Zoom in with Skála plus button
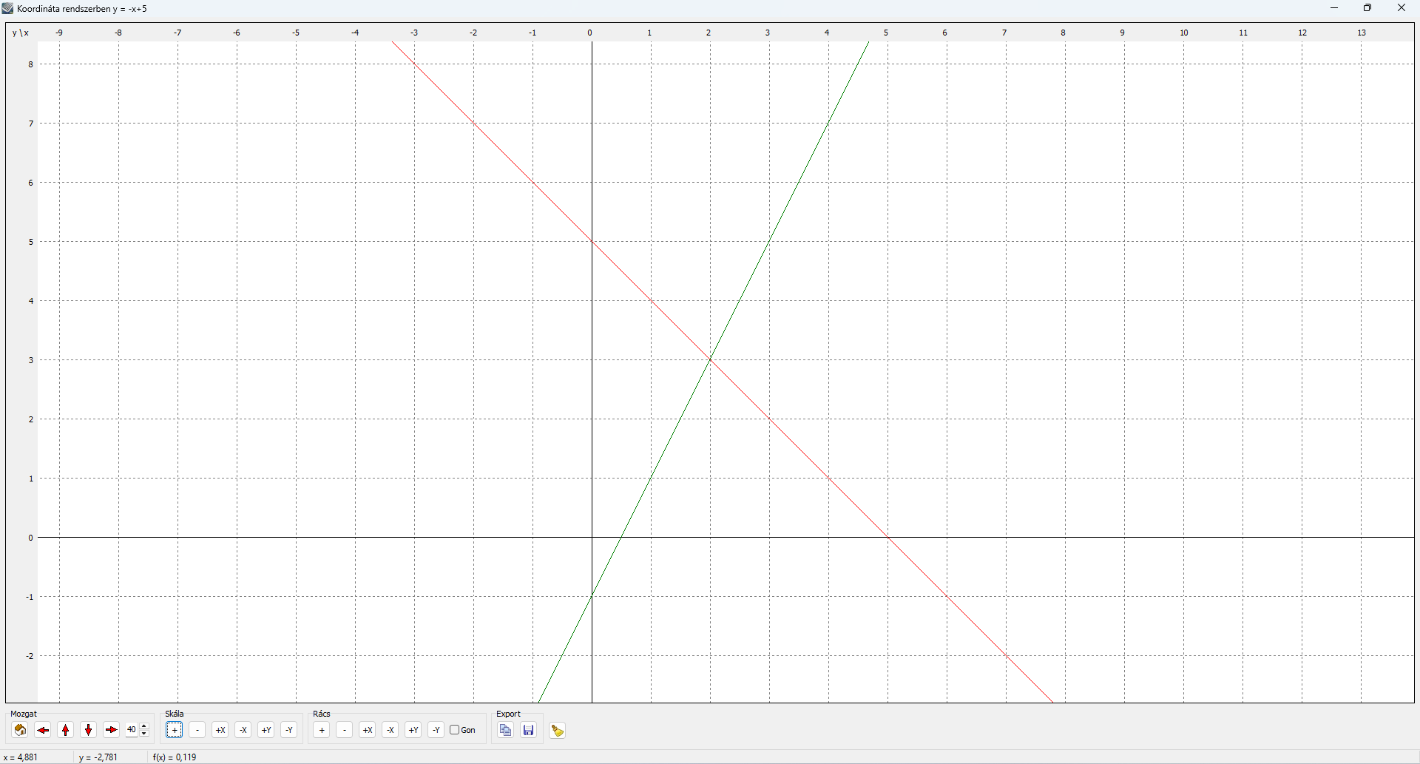 coord(175,731)
